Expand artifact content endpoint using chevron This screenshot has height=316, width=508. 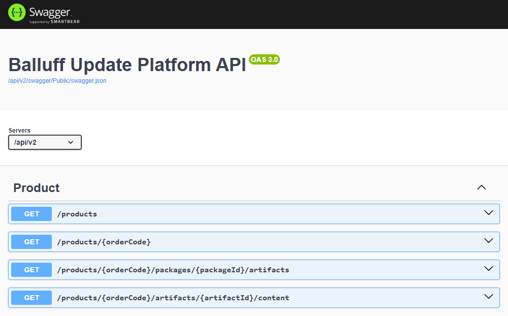click(489, 297)
